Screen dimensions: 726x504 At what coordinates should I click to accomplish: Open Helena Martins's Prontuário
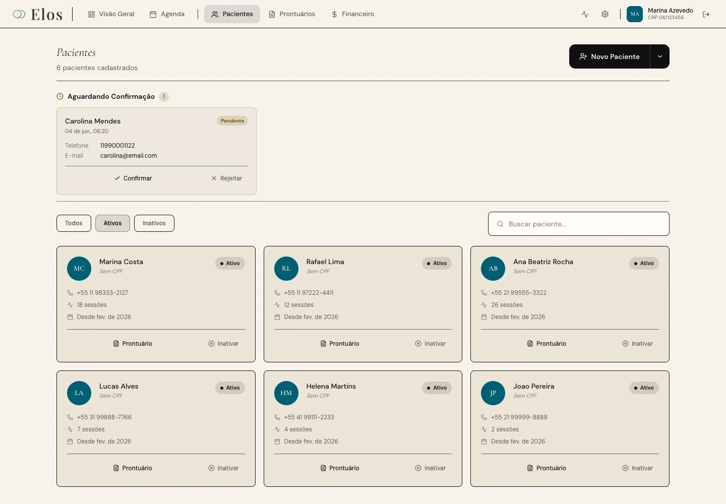coord(340,468)
